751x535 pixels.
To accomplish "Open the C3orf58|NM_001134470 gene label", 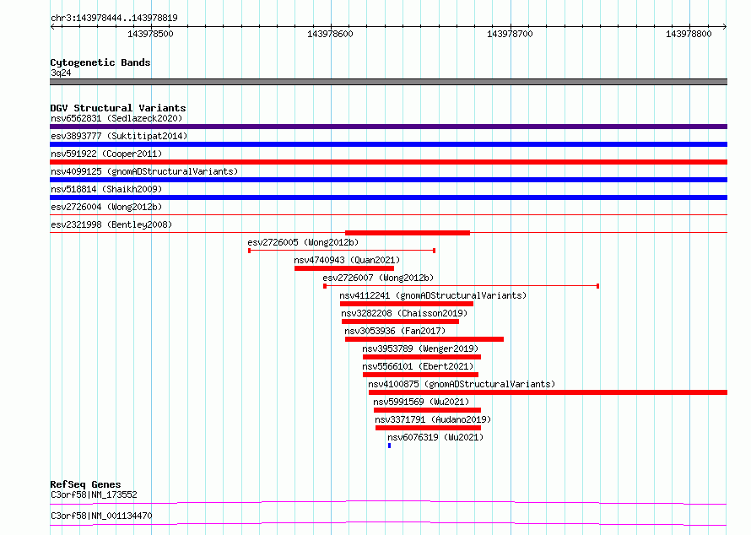I will coord(101,516).
